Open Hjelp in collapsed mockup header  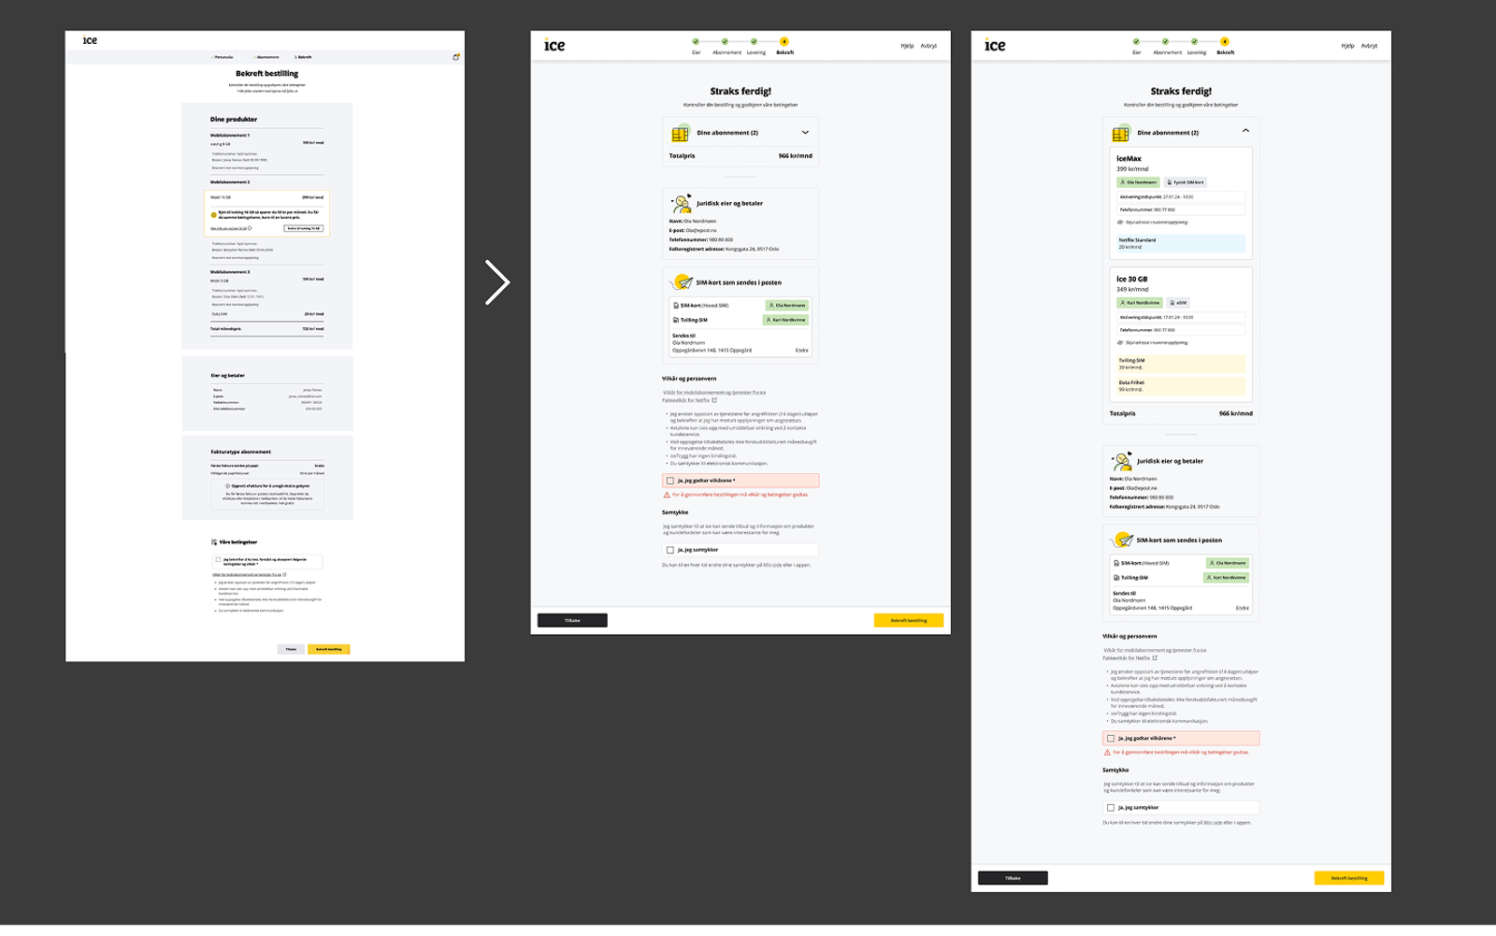(907, 46)
